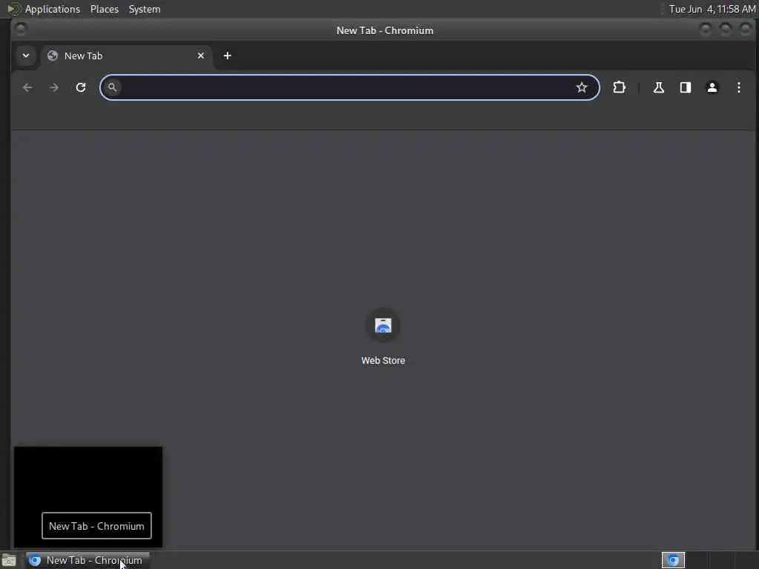Open the System menu
This screenshot has width=759, height=569.
click(x=145, y=9)
